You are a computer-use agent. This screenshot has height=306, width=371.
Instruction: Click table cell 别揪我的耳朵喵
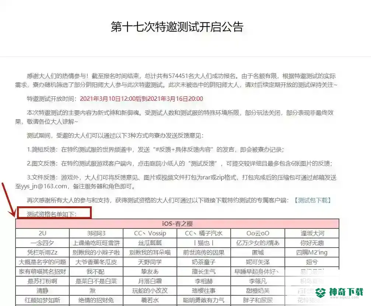150,252
